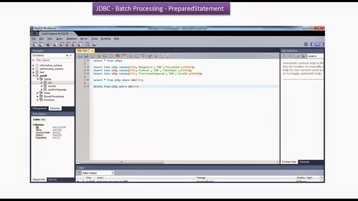Image resolution: width=358 pixels, height=201 pixels.
Task: Switch to the Management tab
Action: [x=40, y=108]
